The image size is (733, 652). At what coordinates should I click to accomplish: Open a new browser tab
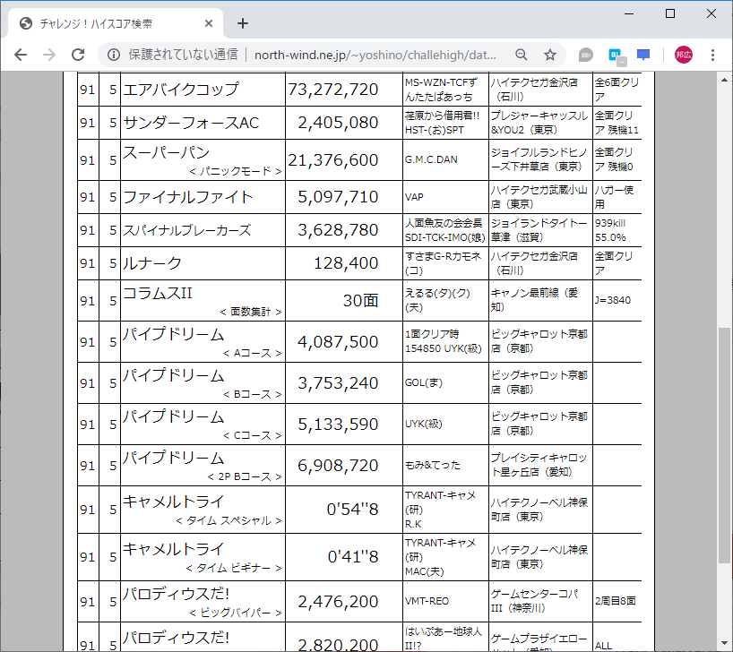click(243, 23)
